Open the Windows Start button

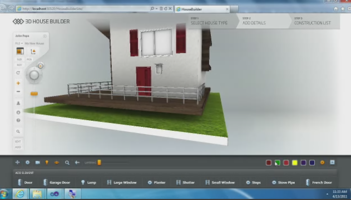coord(4,194)
